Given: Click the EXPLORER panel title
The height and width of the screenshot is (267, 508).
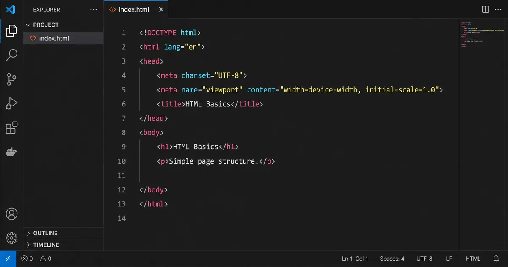Looking at the screenshot, I should pyautogui.click(x=47, y=10).
